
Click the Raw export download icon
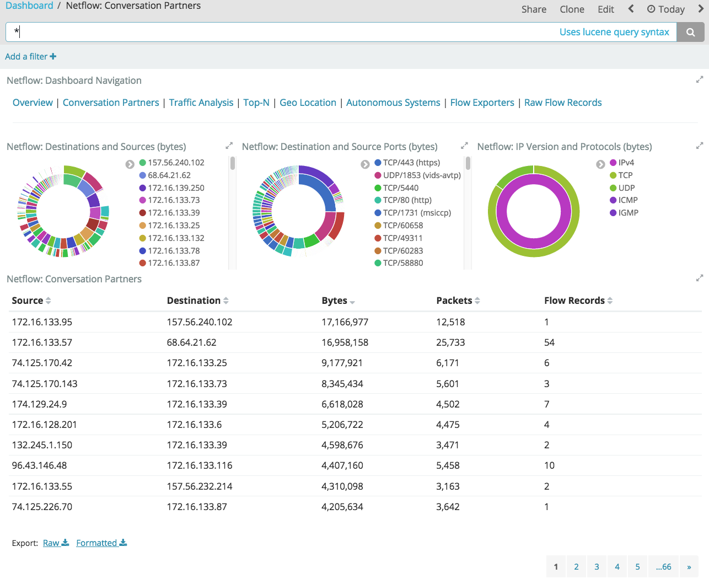tap(64, 542)
